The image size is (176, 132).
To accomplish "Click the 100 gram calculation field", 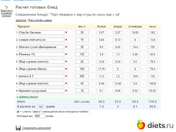I will point(41,107).
